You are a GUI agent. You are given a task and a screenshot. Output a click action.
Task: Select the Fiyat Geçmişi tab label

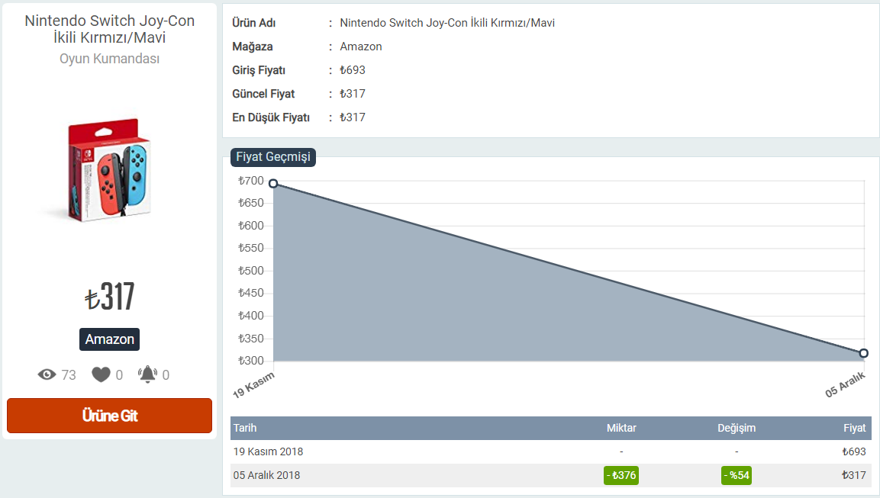pos(273,157)
